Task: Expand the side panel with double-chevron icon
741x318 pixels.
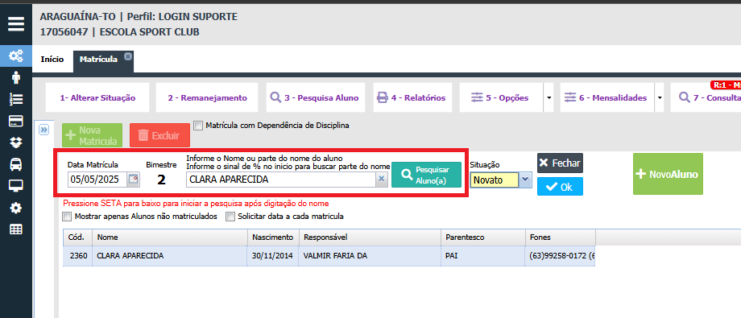Action: click(44, 130)
